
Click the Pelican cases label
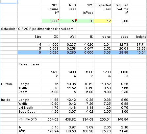[x=29, y=64]
